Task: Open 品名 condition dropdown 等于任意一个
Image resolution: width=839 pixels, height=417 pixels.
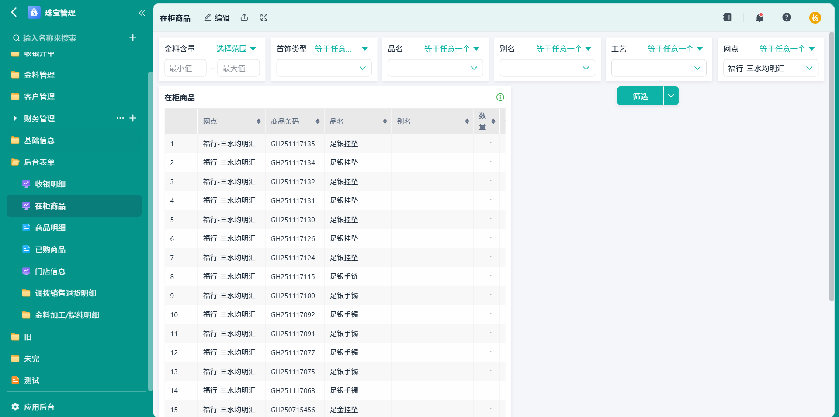Action: click(x=452, y=48)
